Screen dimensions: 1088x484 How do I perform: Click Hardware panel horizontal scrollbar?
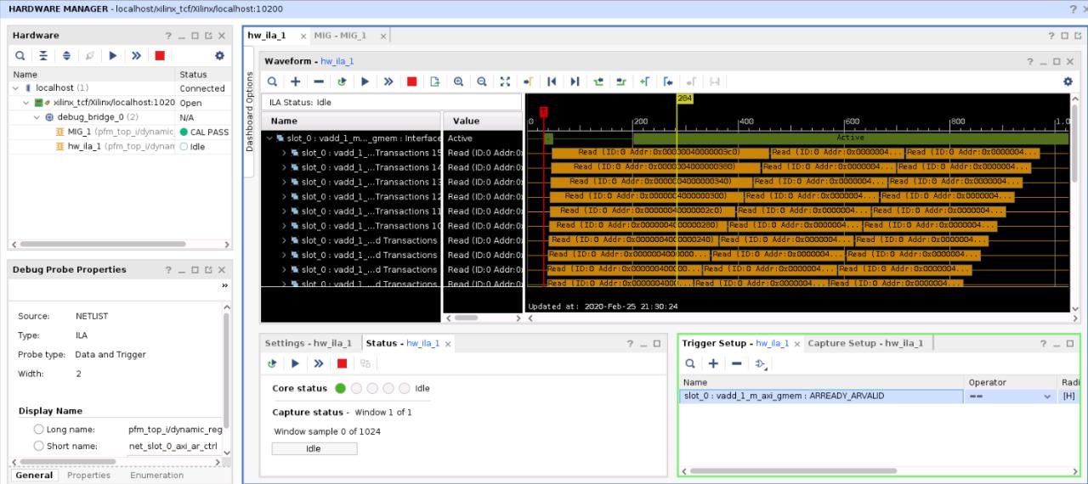point(100,244)
